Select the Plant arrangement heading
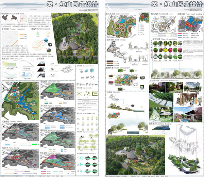 click(118, 68)
